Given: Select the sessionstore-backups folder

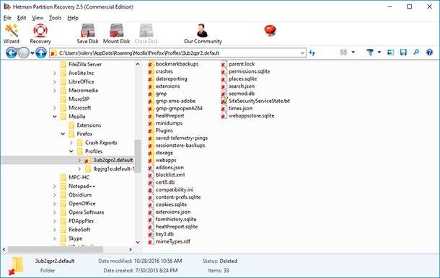Looking at the screenshot, I should (x=177, y=145).
